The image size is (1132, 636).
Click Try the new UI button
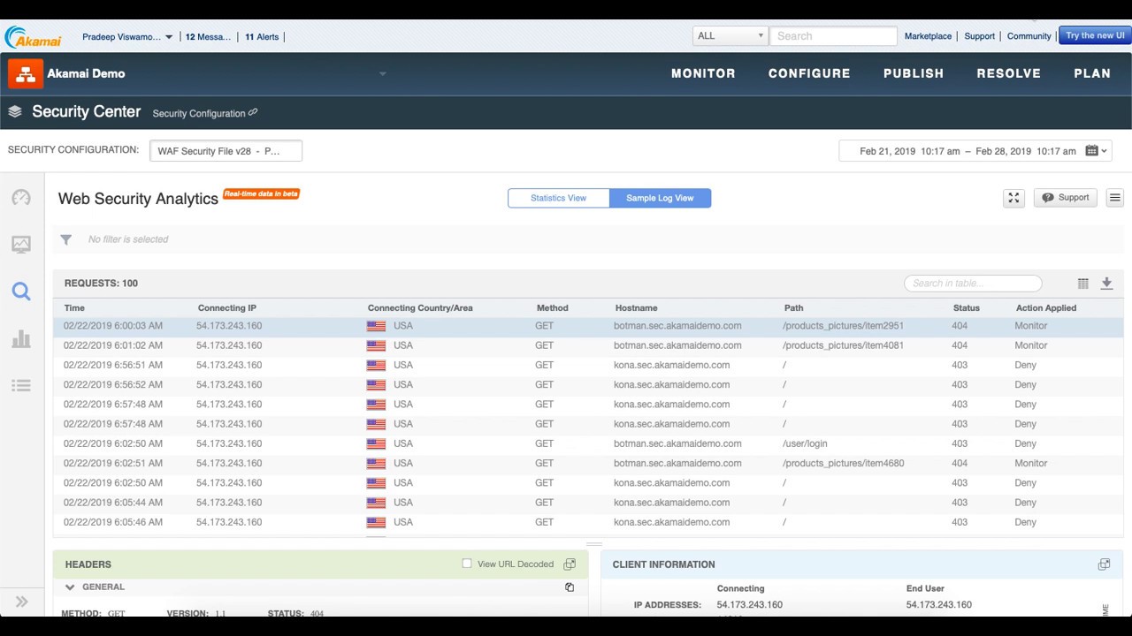pos(1095,36)
